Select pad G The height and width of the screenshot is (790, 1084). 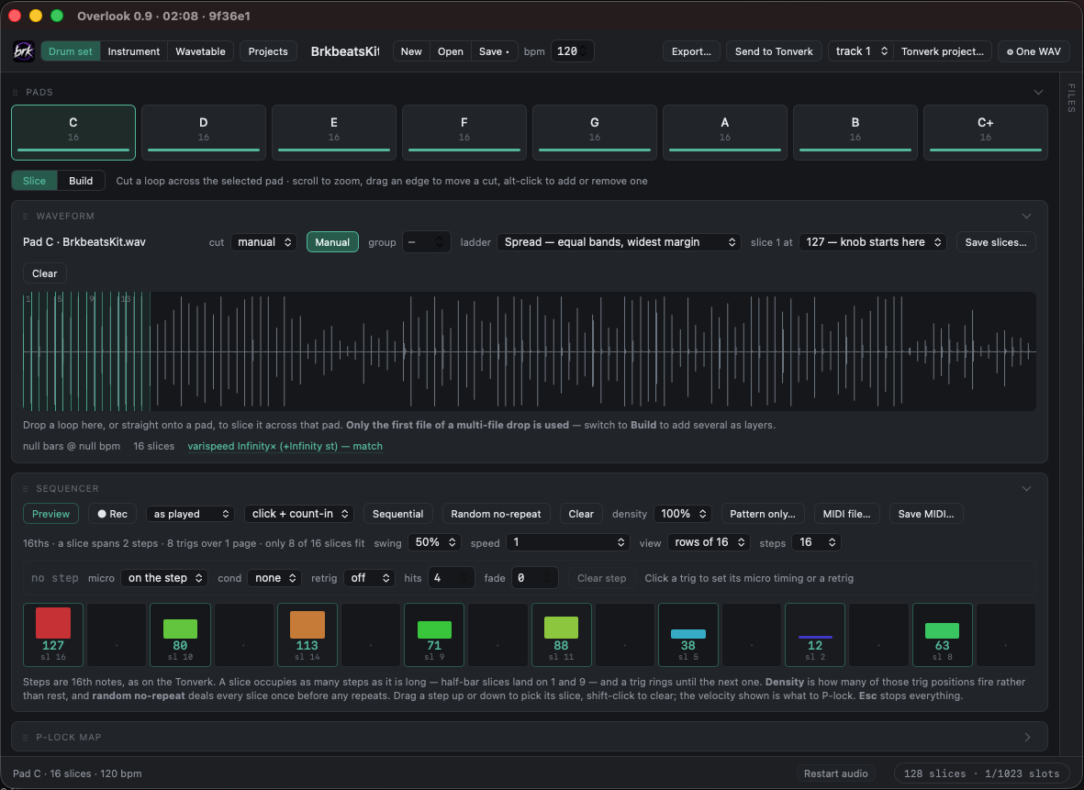pos(595,132)
